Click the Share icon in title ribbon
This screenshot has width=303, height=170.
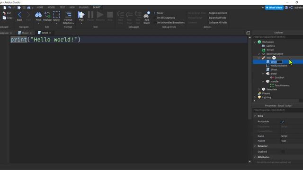coord(291,8)
